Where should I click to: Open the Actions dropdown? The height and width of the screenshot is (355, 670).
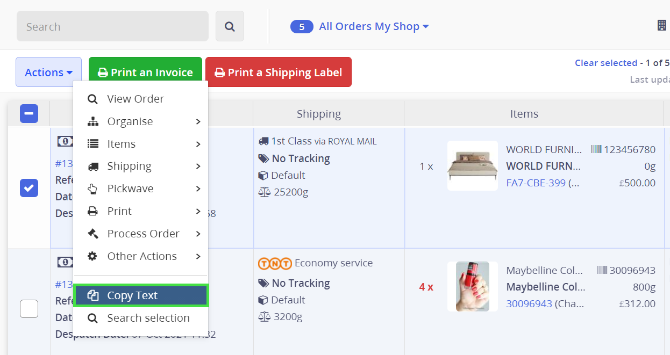[x=48, y=73]
